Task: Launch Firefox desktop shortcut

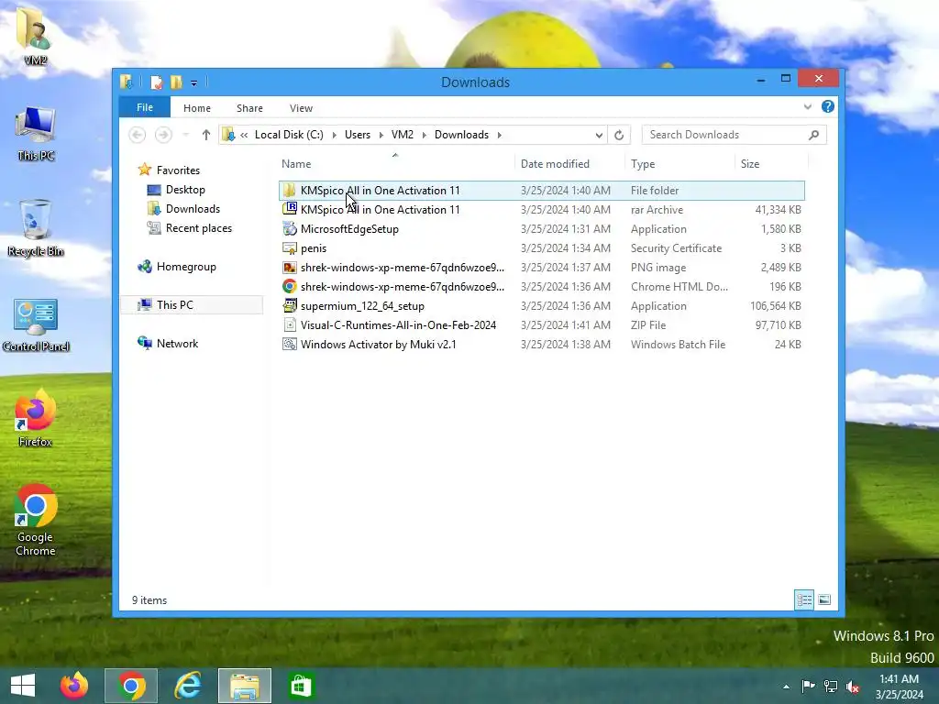Action: pyautogui.click(x=36, y=418)
